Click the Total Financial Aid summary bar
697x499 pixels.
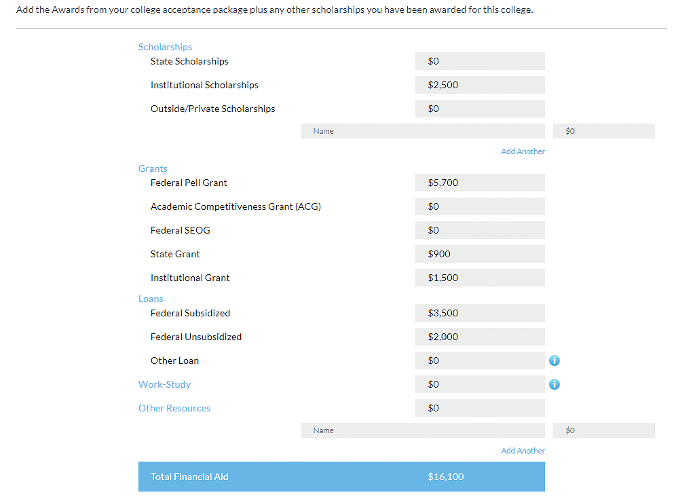coord(341,477)
